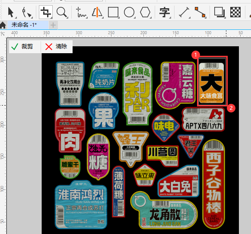Click the APTX四八六九 label sticker

[x=203, y=119]
